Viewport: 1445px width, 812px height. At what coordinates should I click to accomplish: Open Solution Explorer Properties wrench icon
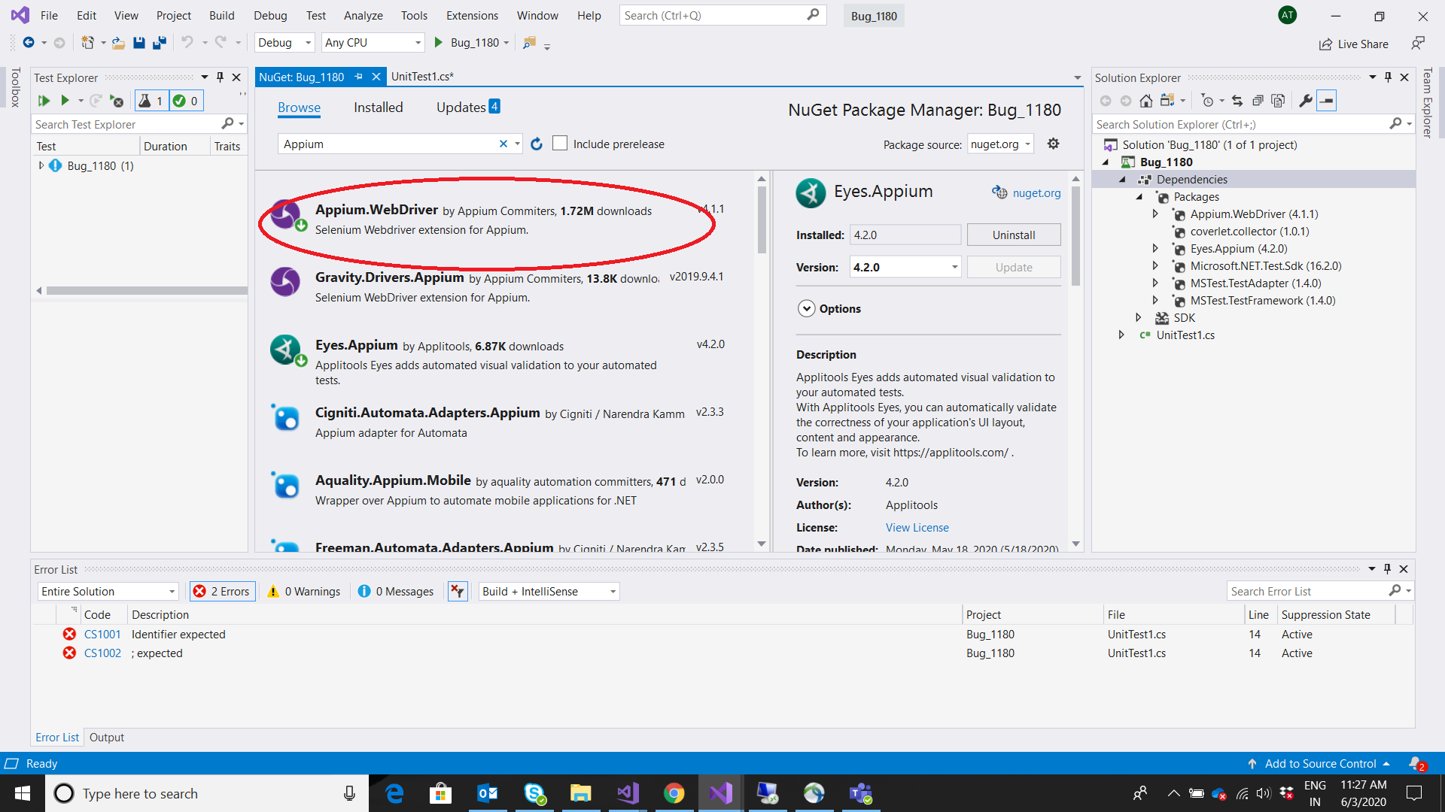pos(1305,100)
